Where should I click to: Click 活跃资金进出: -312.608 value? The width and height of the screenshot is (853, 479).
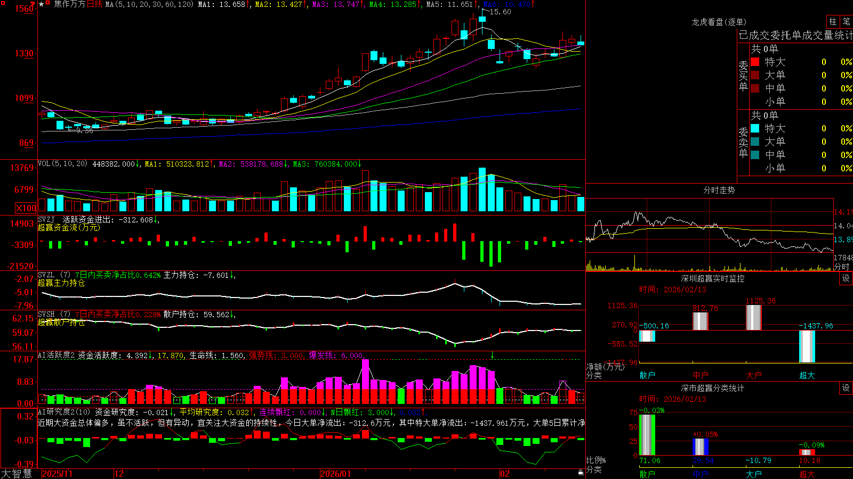tap(108, 219)
